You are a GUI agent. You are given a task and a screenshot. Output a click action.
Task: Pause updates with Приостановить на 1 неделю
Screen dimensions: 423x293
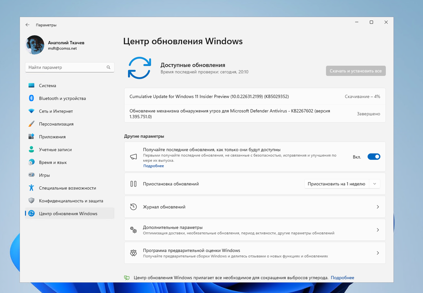(x=336, y=184)
